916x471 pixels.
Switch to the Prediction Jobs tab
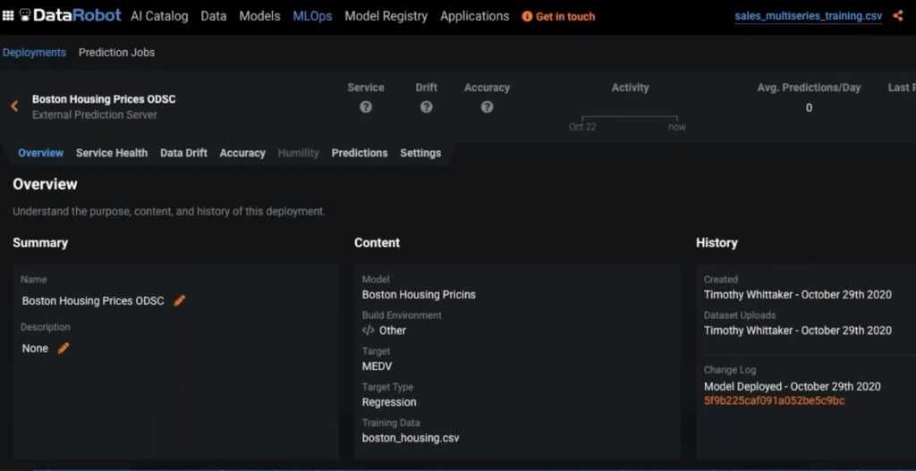117,52
